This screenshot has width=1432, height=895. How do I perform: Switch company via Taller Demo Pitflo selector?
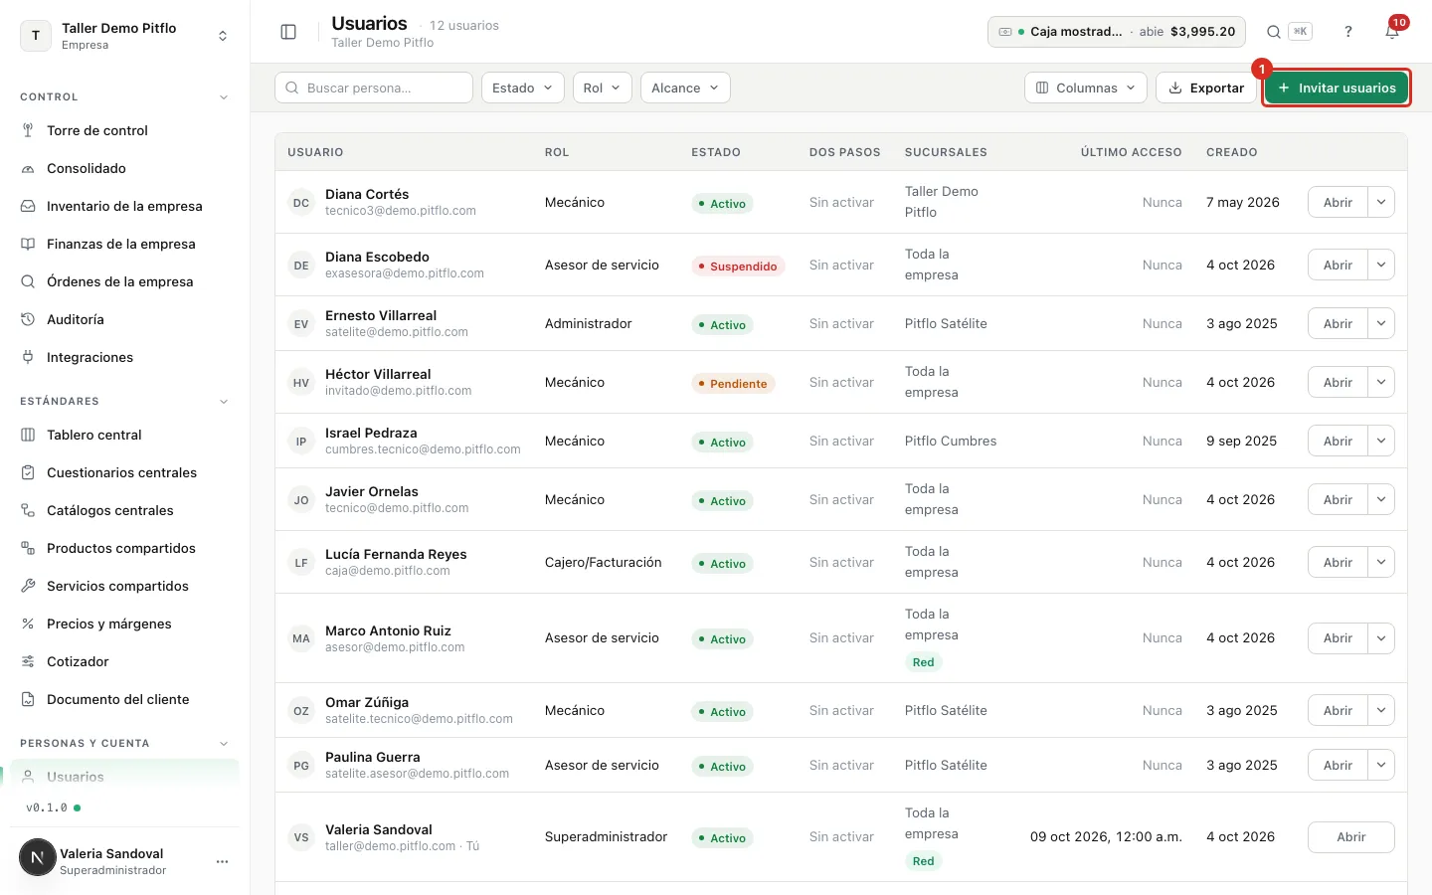124,36
